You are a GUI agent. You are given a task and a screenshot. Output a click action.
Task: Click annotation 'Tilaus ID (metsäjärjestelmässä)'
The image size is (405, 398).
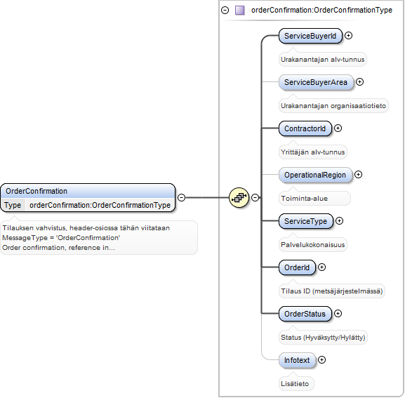pos(331,291)
